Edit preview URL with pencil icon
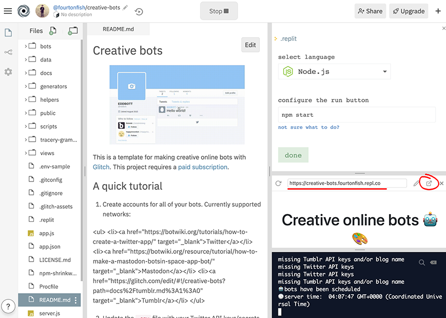Viewport: 446px width, 318px height. point(416,183)
